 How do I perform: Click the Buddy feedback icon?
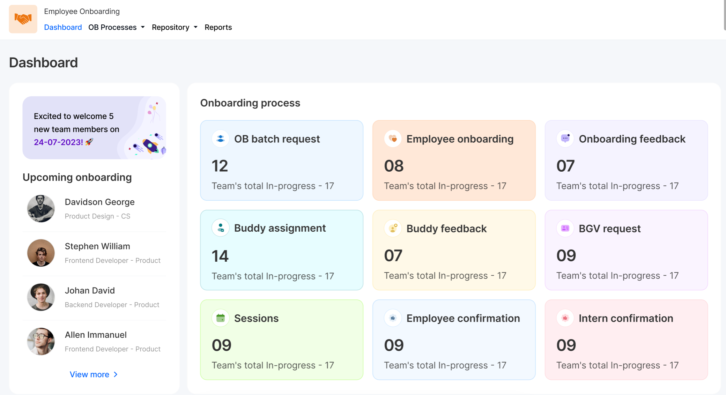393,228
